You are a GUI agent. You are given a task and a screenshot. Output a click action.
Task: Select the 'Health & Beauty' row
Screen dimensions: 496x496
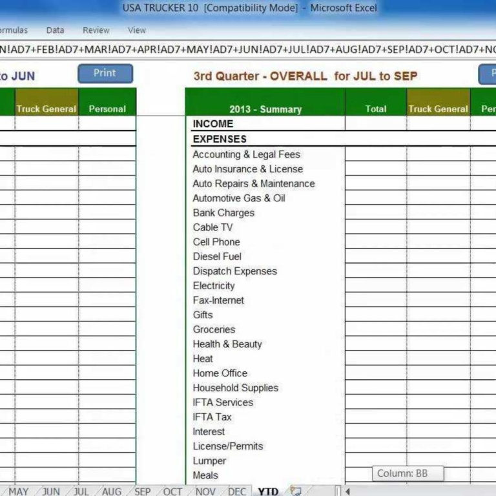227,344
